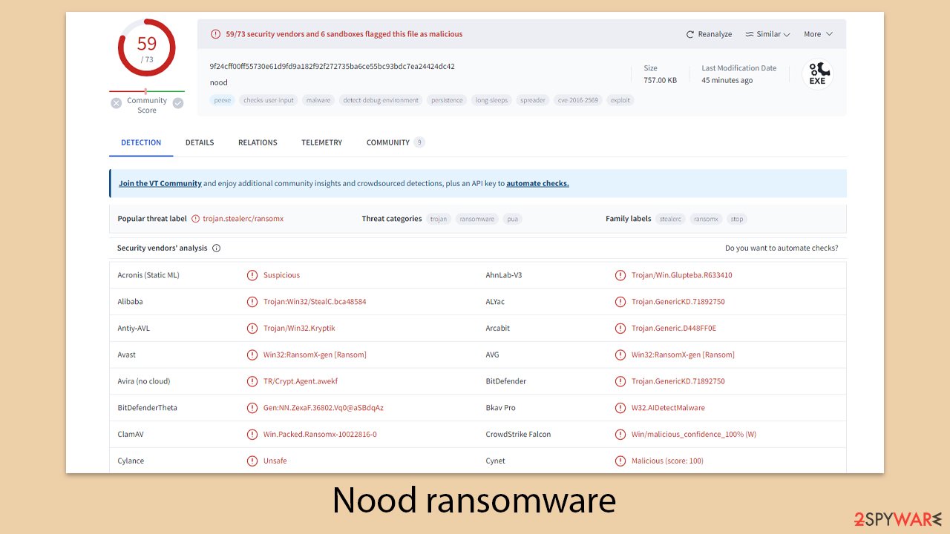Viewport: 950px width, 534px height.
Task: Click the 59/73 detection score circle
Action: coord(146,47)
